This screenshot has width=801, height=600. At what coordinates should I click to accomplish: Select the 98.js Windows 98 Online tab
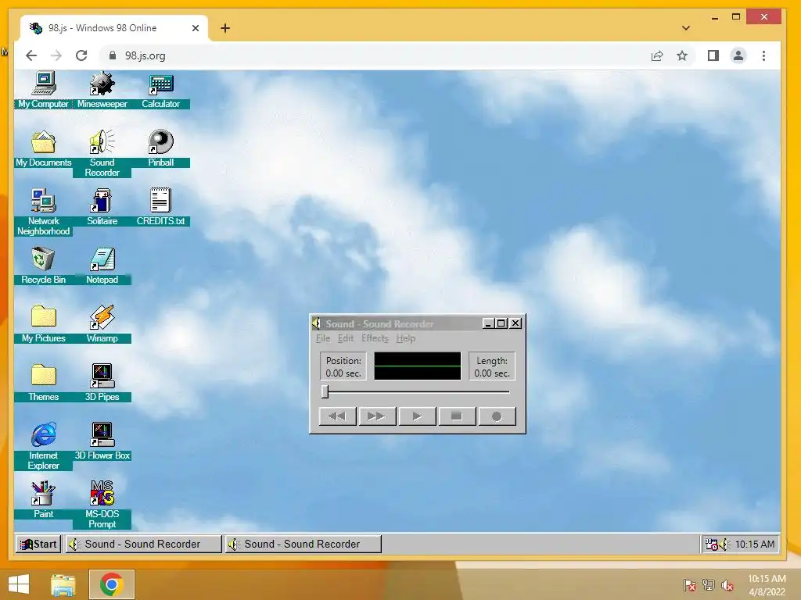coord(113,28)
